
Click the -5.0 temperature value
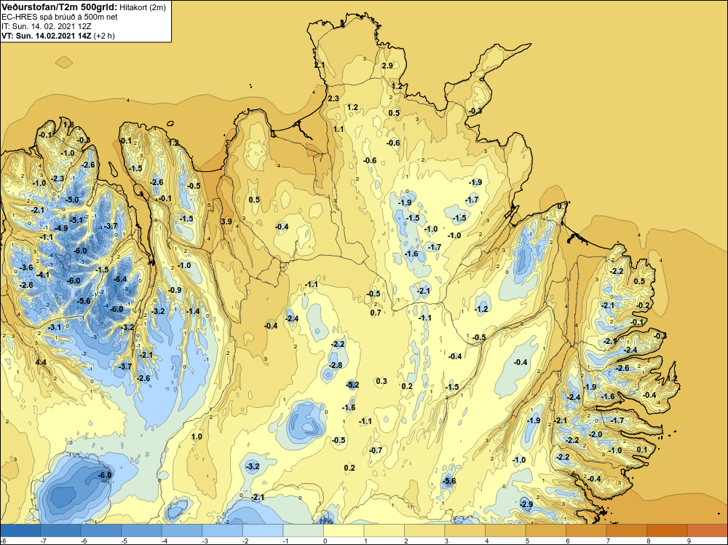[72, 200]
